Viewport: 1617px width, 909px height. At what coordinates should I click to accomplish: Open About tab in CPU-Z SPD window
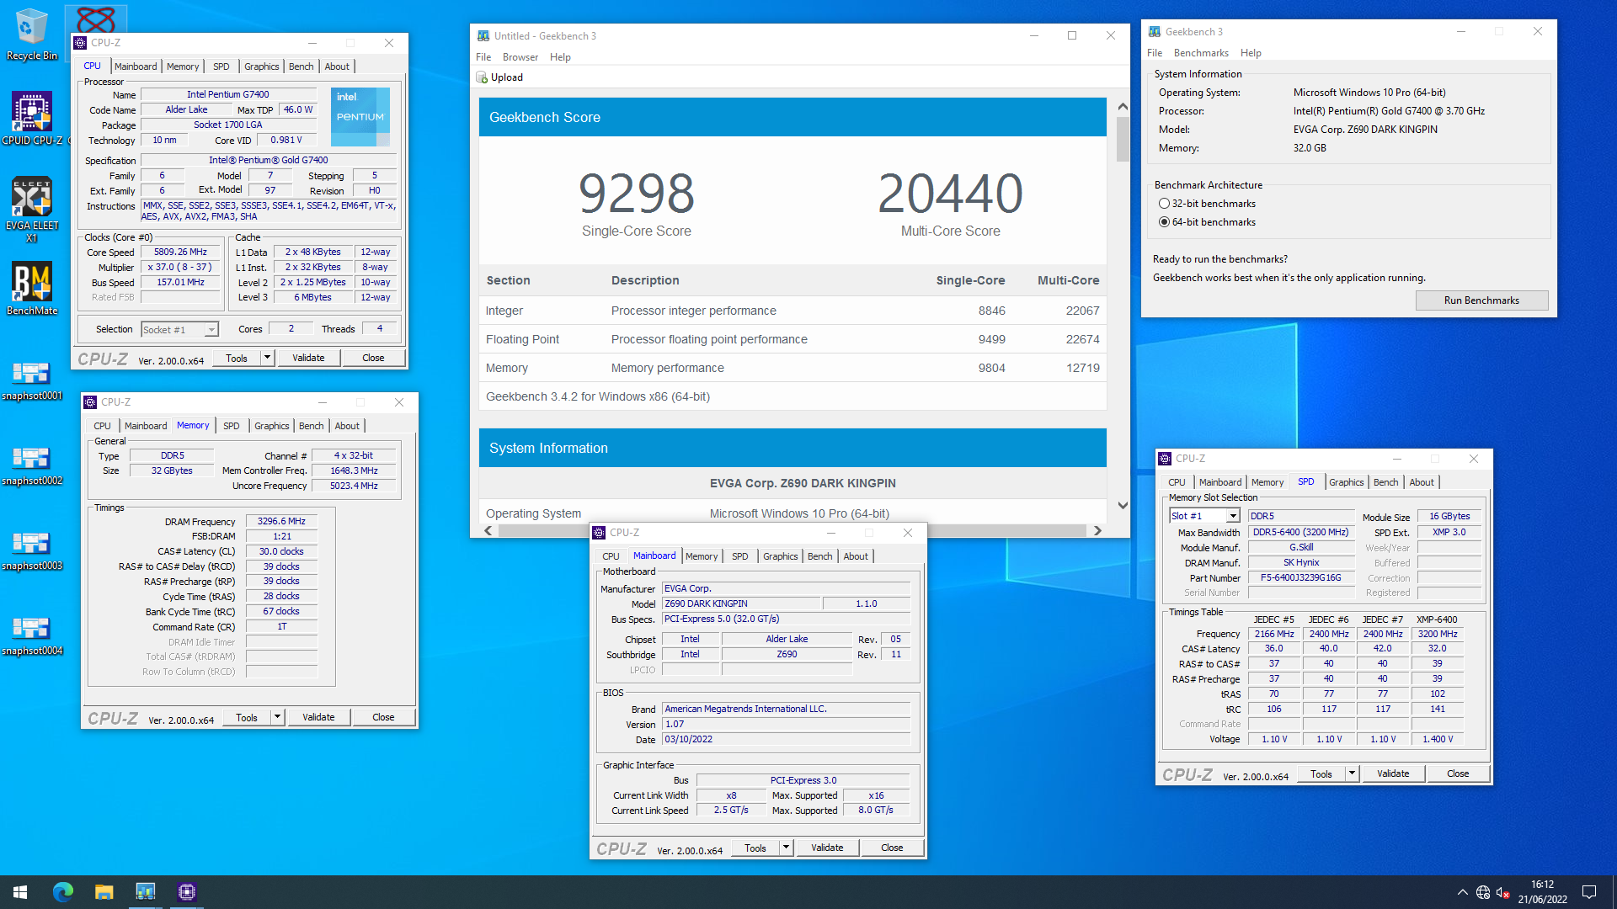1422,482
